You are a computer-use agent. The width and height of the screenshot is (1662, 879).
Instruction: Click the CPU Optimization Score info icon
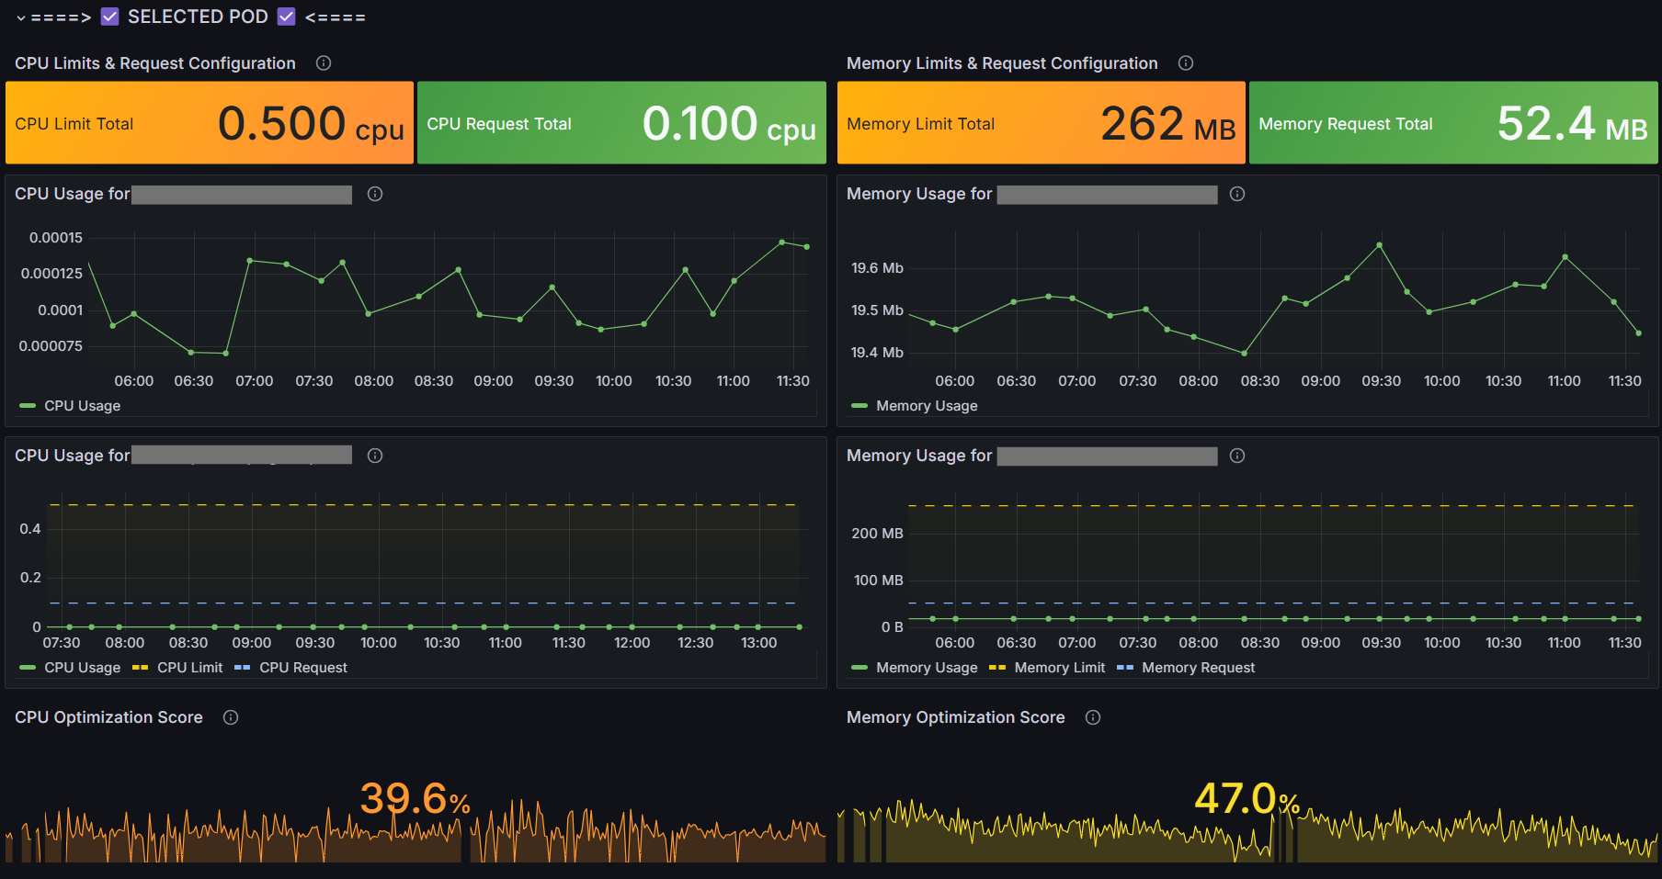(x=230, y=717)
